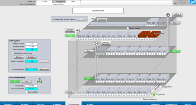
Task: Click the pneumatic cylinder symbol
Action: (x=154, y=89)
